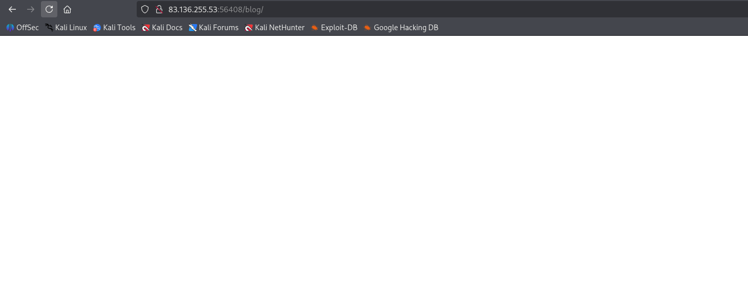
Task: Open the tracking protection shield panel
Action: pos(145,9)
